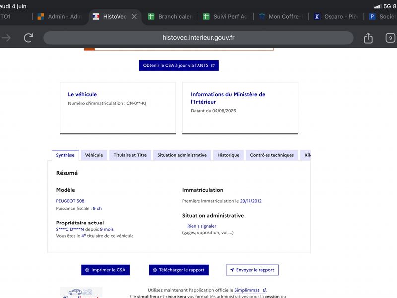This screenshot has width=397, height=298.
Task: Go forward with the arrow icon
Action: (6, 38)
